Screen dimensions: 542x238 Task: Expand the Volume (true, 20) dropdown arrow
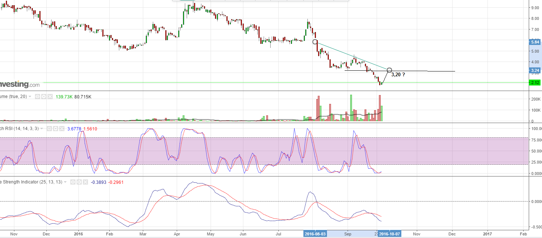[x=30, y=97]
